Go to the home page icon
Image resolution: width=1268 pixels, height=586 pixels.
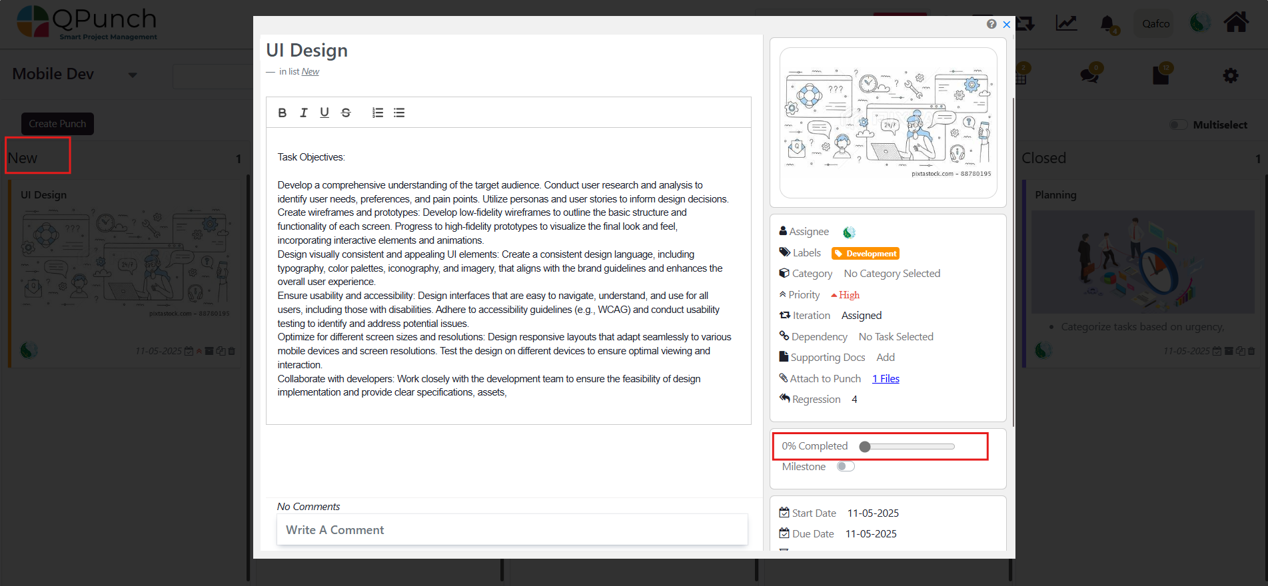pos(1236,23)
